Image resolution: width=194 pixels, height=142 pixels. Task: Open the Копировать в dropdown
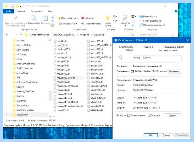[68, 24]
